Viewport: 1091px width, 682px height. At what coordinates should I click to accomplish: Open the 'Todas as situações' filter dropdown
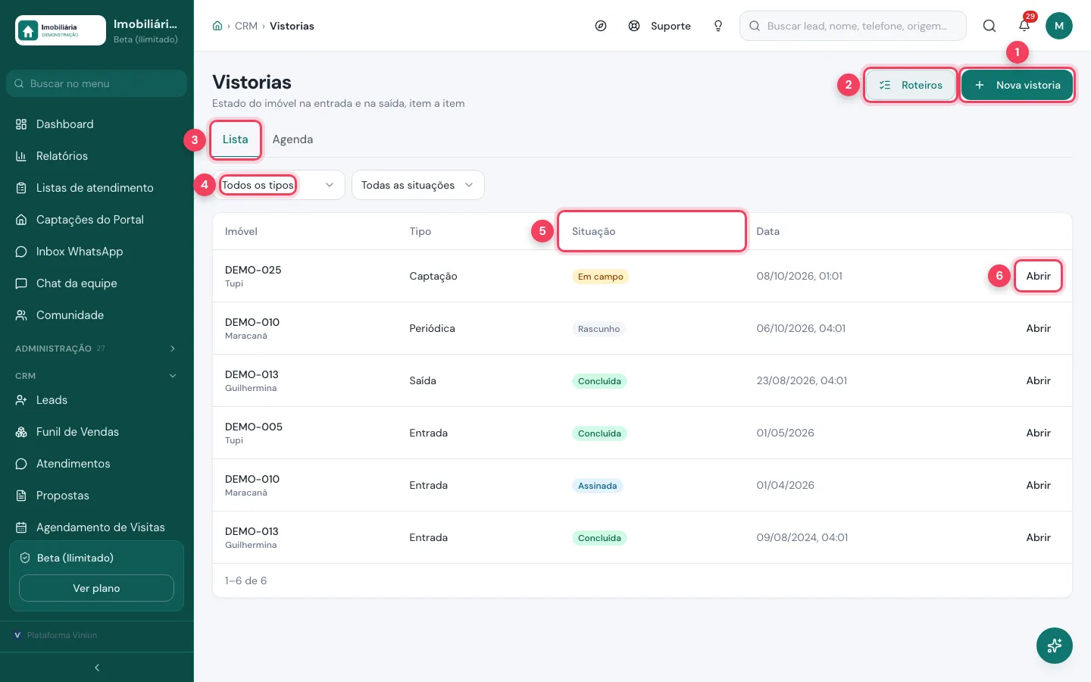(417, 185)
